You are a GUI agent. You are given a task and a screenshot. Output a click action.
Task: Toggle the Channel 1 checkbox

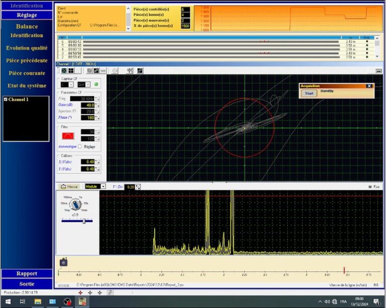[6, 99]
